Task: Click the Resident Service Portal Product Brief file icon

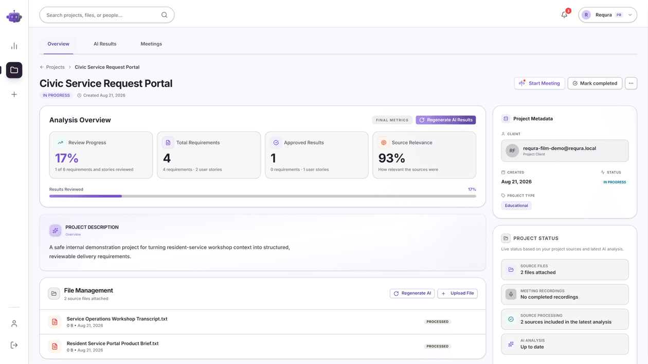Action: pos(55,347)
